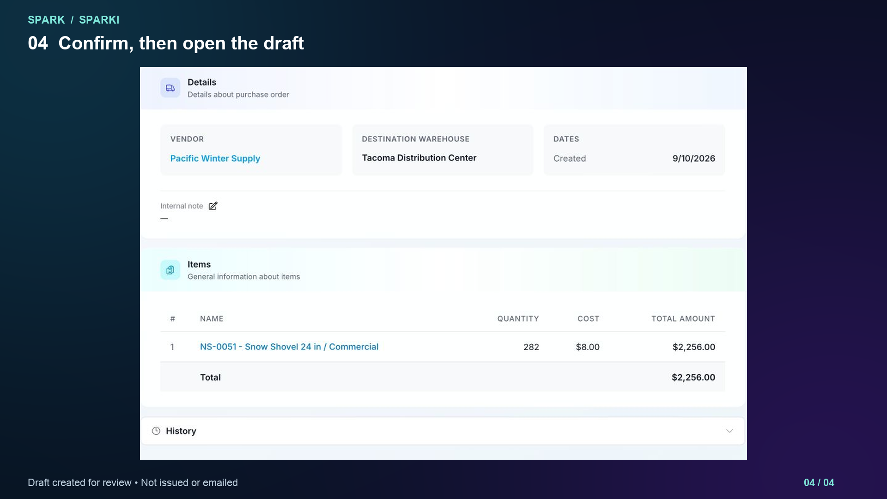Viewport: 887px width, 499px height.
Task: Click the NAME column header
Action: tap(212, 319)
